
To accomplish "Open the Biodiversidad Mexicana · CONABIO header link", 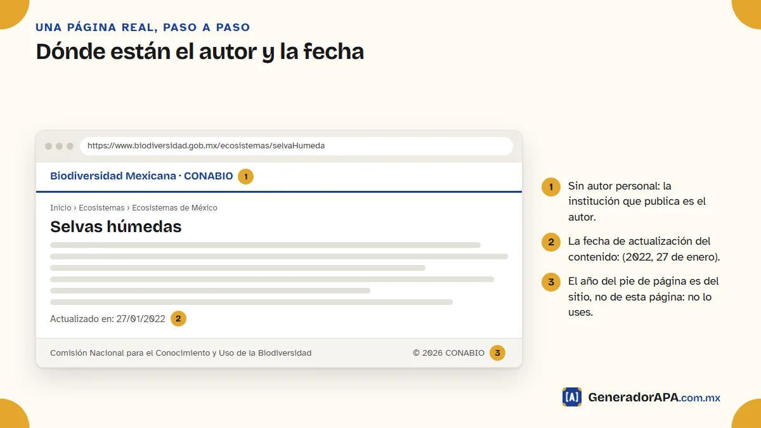I will [141, 176].
